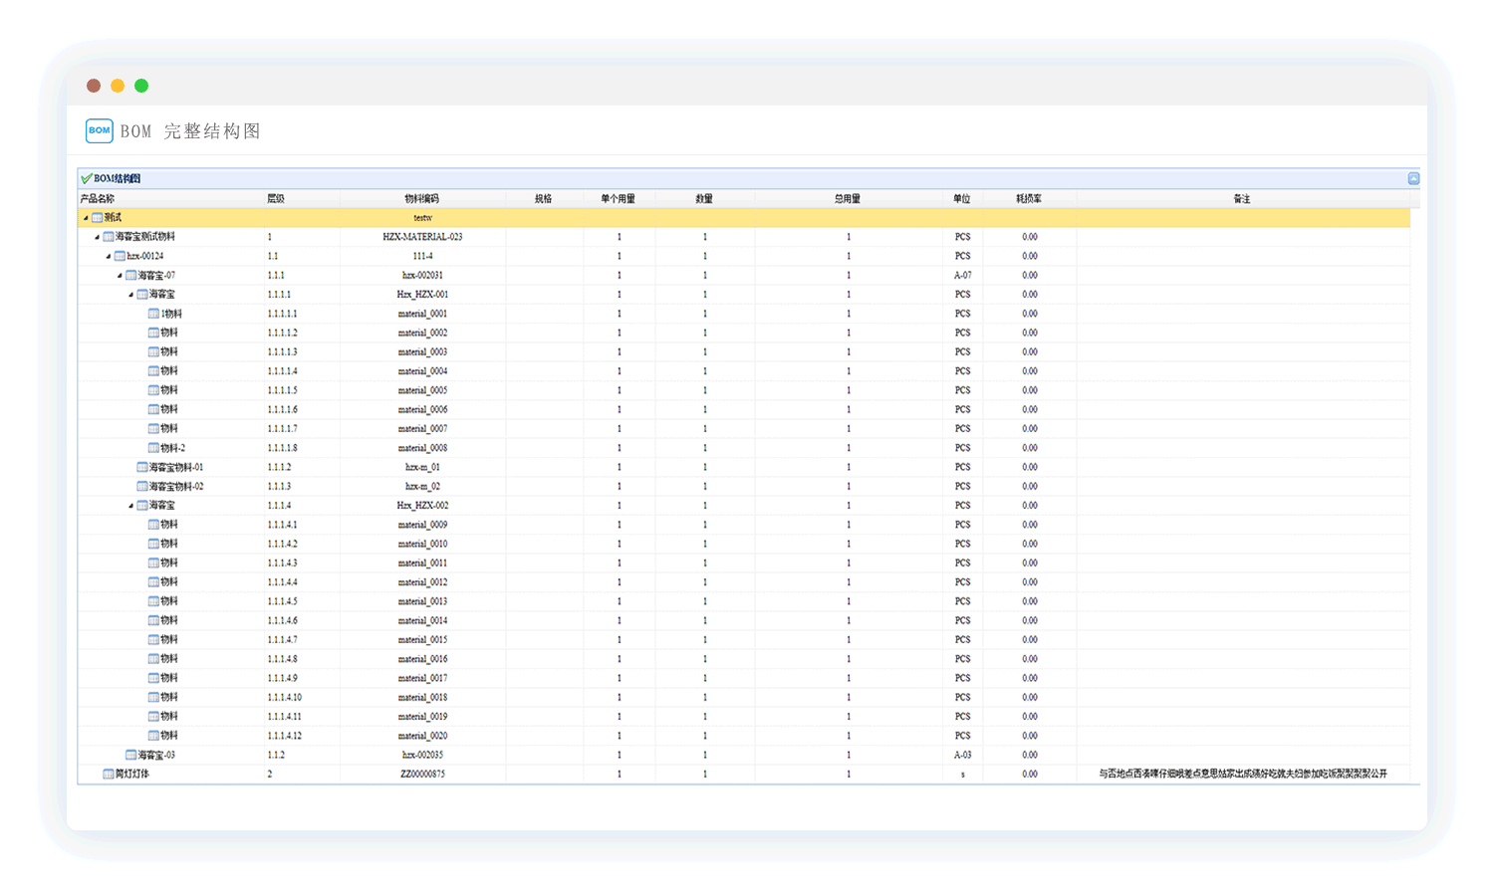1494x896 pixels.
Task: Click the grid icon next to 海睿宝-03
Action: pyautogui.click(x=130, y=755)
